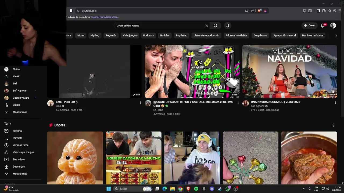344x193 pixels.
Task: Expand the Tú section Mostrar más
Action: point(20,174)
